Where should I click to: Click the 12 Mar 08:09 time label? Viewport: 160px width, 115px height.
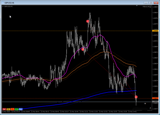(x=25, y=112)
